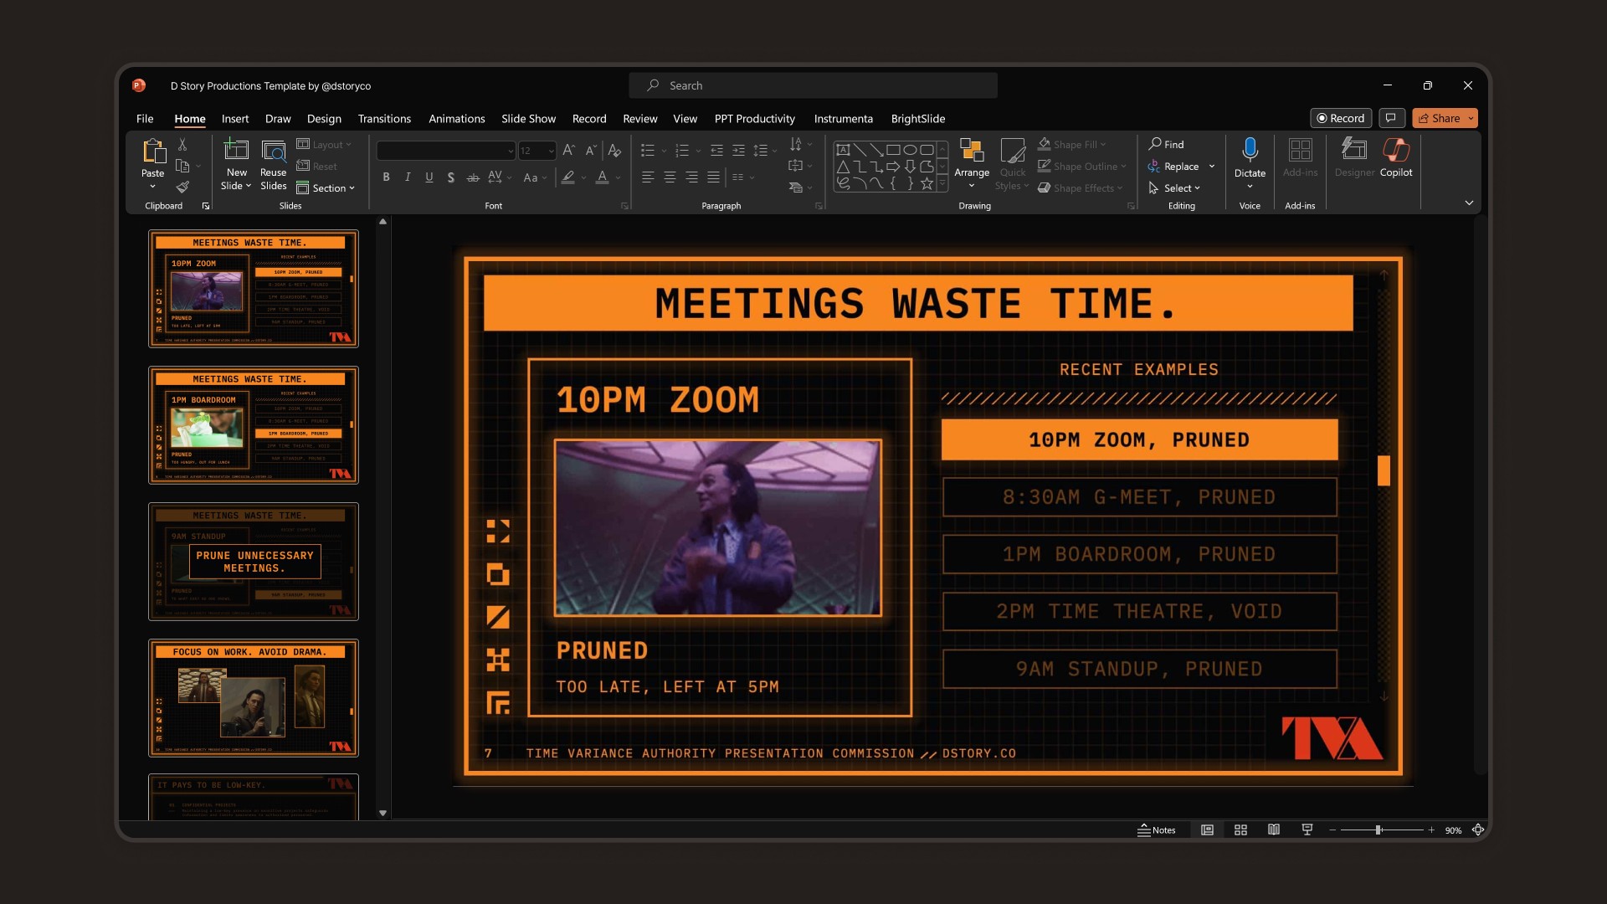
Task: Toggle italic text formatting
Action: pyautogui.click(x=408, y=177)
